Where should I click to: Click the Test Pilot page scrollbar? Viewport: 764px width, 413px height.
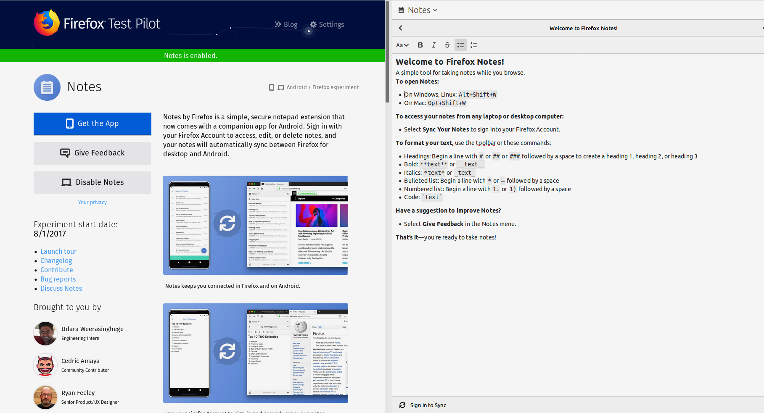(x=387, y=53)
